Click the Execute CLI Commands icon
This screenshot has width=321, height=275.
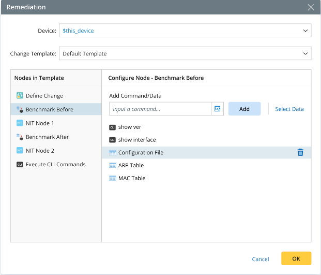(20, 165)
